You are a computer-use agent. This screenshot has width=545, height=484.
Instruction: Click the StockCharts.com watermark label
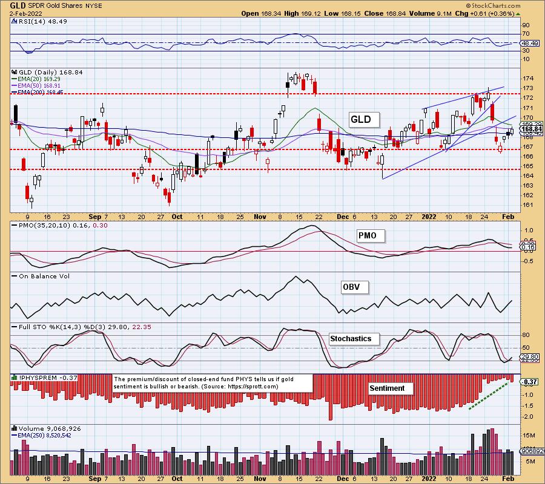493,5
